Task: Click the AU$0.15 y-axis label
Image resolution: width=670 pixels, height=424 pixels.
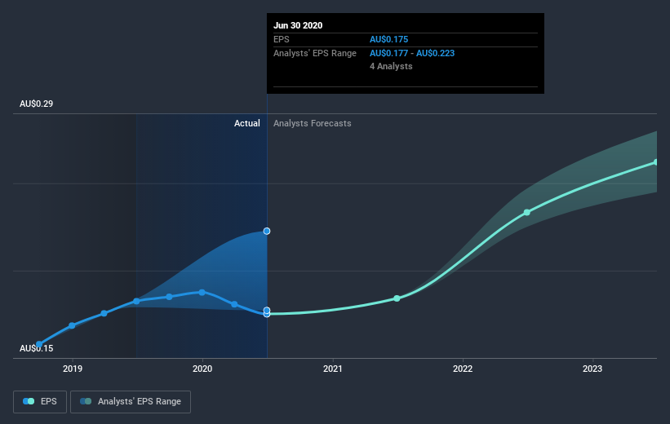Action: point(37,348)
